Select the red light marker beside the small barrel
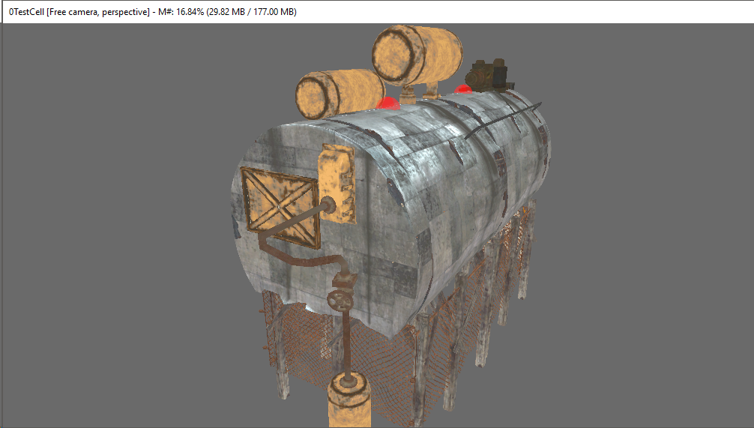This screenshot has height=428, width=754. coord(387,103)
